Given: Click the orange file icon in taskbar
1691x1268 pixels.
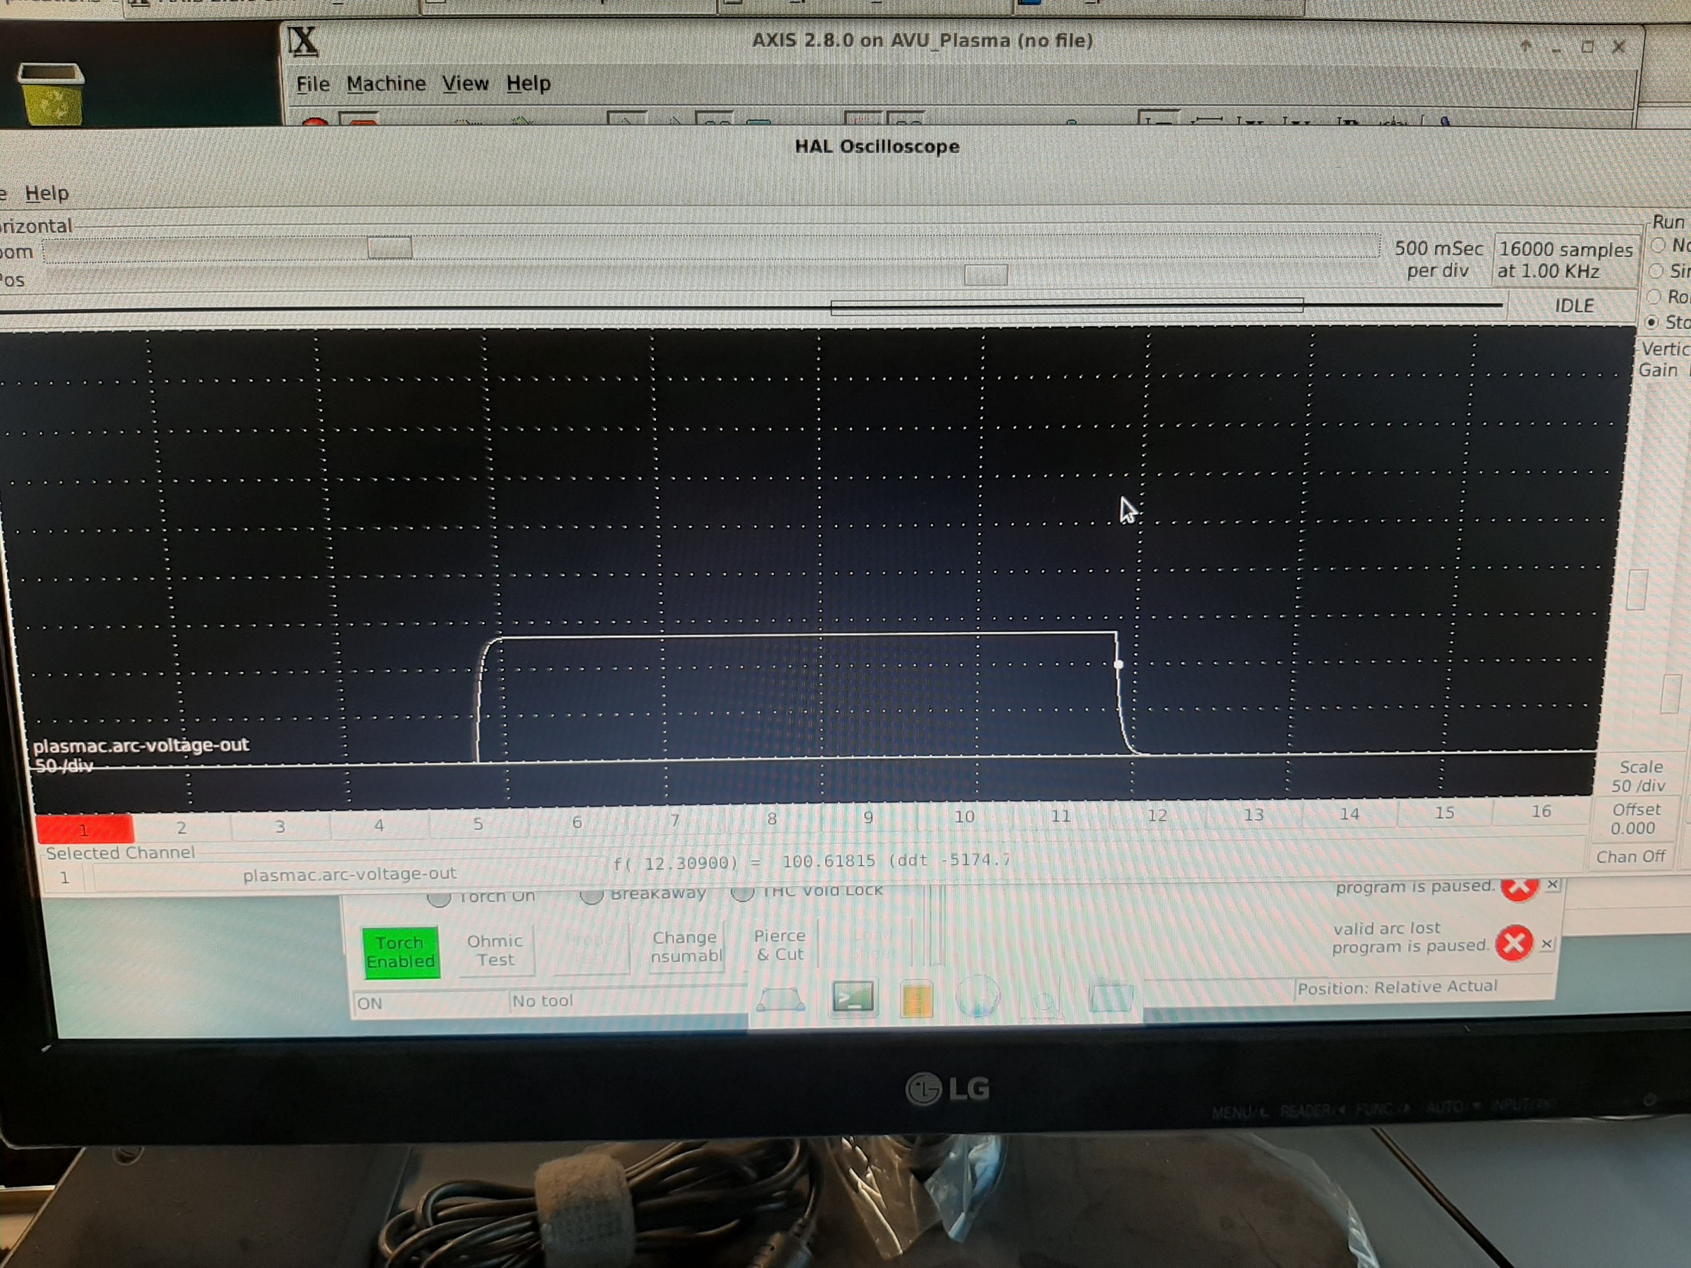Looking at the screenshot, I should click(x=917, y=998).
